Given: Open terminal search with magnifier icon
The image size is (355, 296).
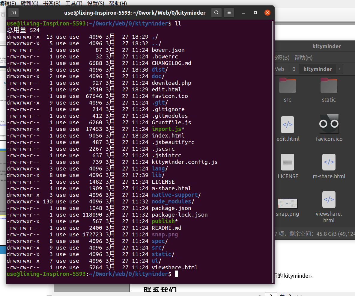Looking at the screenshot, I should tap(216, 13).
